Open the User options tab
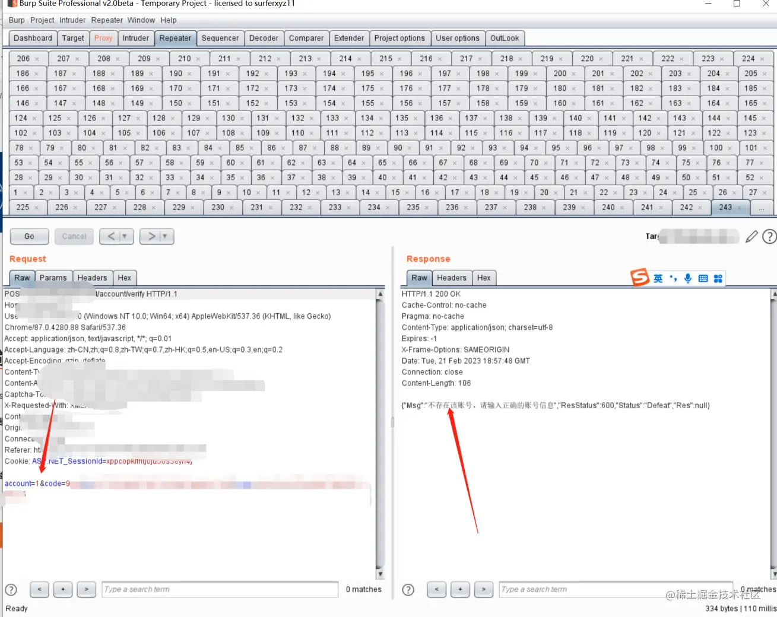Viewport: 777px width, 617px height. click(x=458, y=38)
